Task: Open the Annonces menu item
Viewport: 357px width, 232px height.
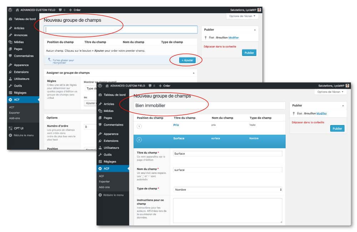Action: tap(21, 35)
